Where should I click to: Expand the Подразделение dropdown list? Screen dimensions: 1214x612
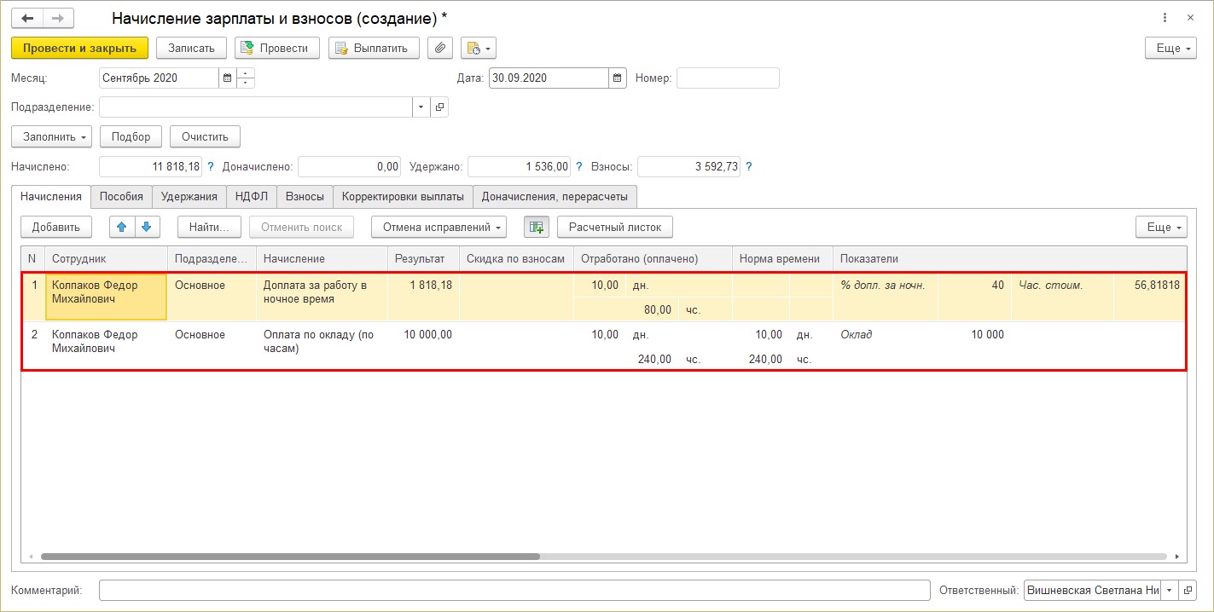click(x=421, y=107)
